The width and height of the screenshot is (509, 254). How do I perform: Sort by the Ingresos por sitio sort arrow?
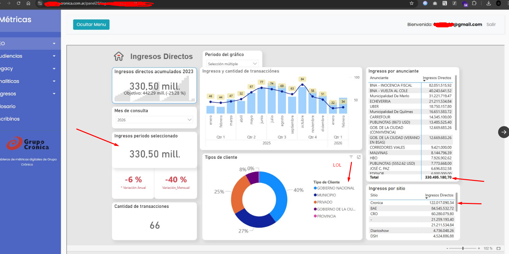point(427,198)
